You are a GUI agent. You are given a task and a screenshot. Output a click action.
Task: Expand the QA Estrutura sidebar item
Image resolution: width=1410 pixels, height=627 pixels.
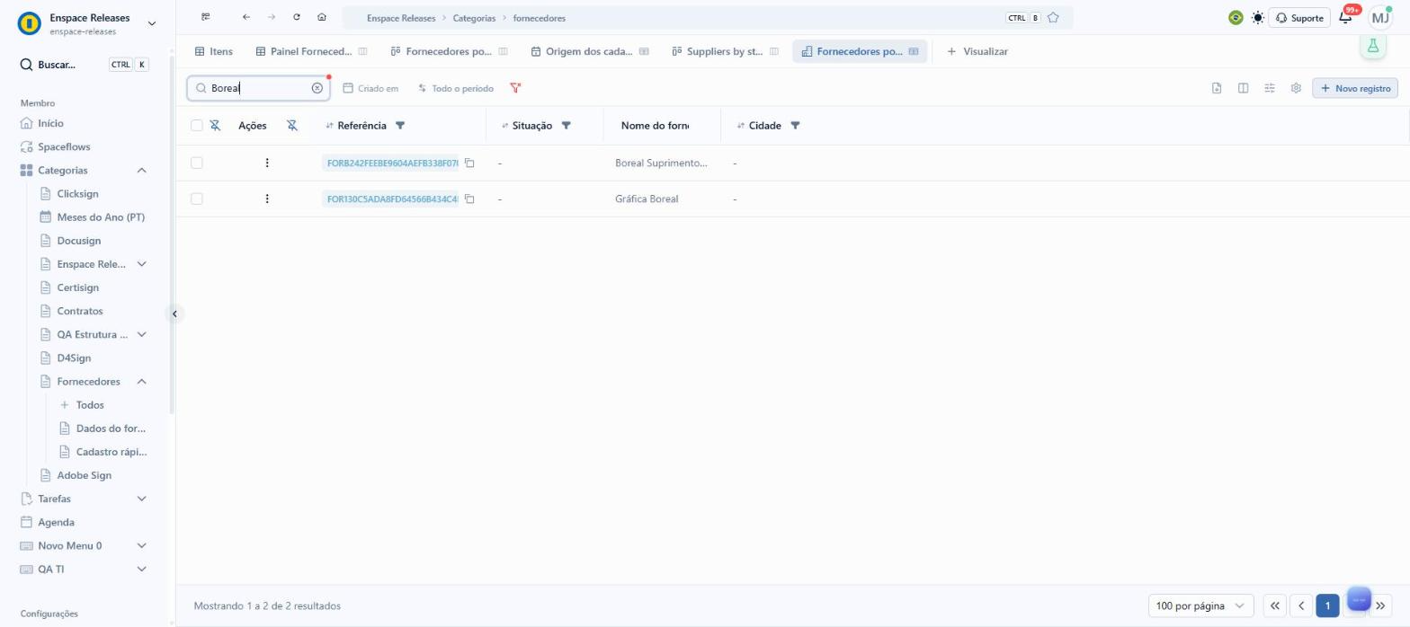141,334
